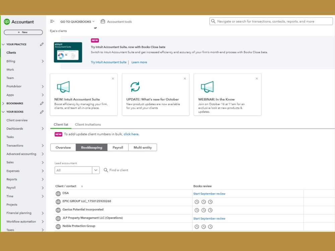Click first clock icon in Noble Protection row
The image size is (335, 251).
tap(197, 227)
